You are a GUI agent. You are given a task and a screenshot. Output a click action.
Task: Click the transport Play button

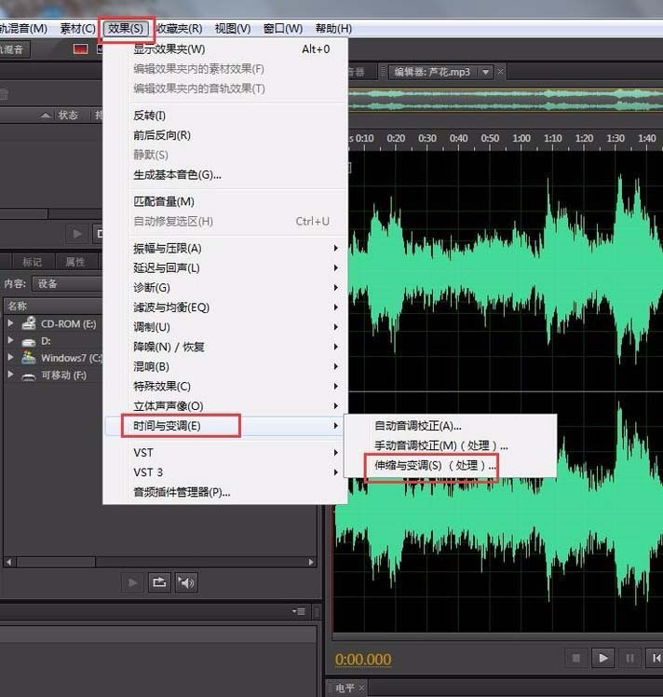[603, 658]
